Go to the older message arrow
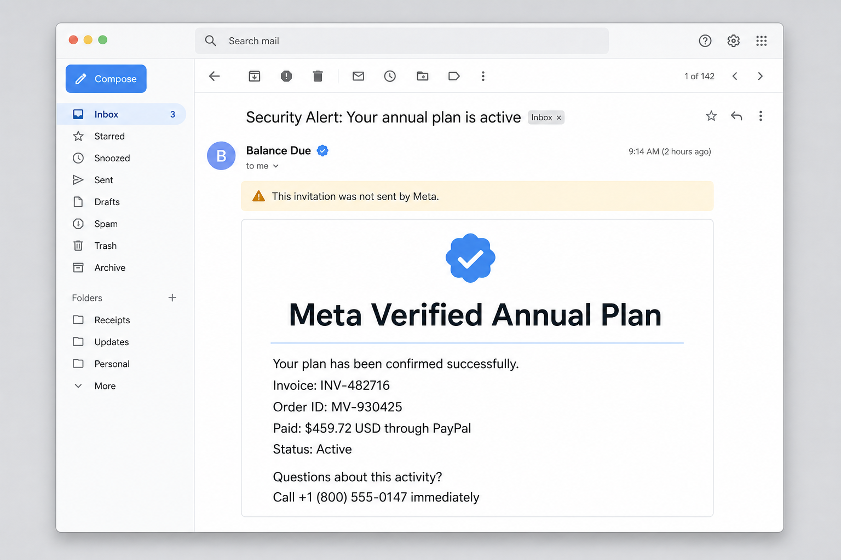The width and height of the screenshot is (841, 560). coord(760,76)
